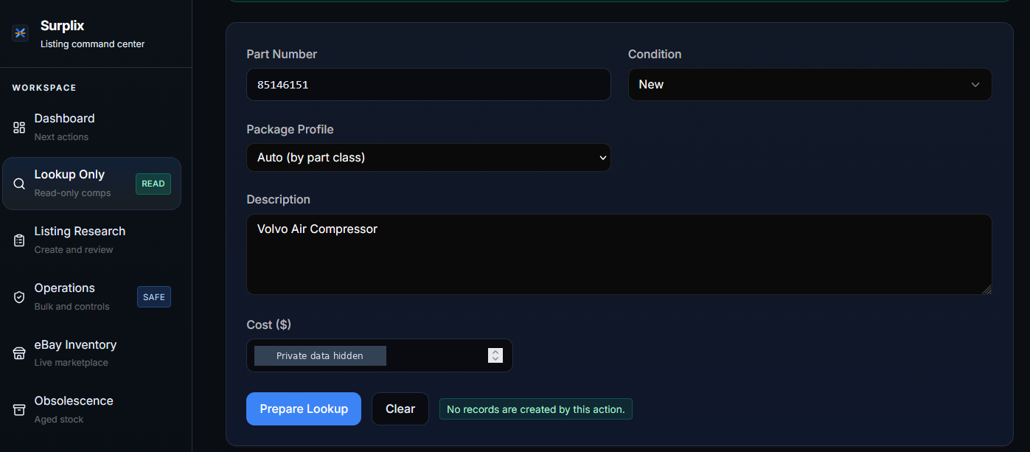Click the 'Private data hidden' overlay
The image size is (1030, 452).
pos(320,355)
